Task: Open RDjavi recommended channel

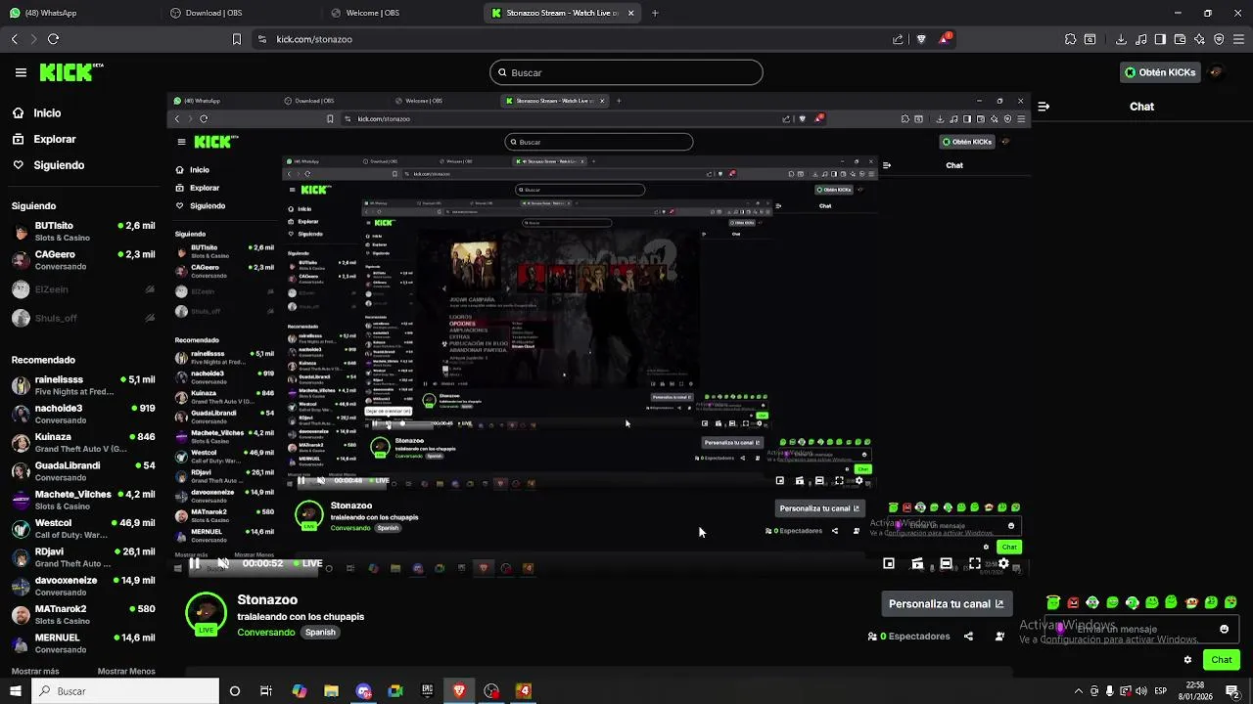Action: (83, 556)
